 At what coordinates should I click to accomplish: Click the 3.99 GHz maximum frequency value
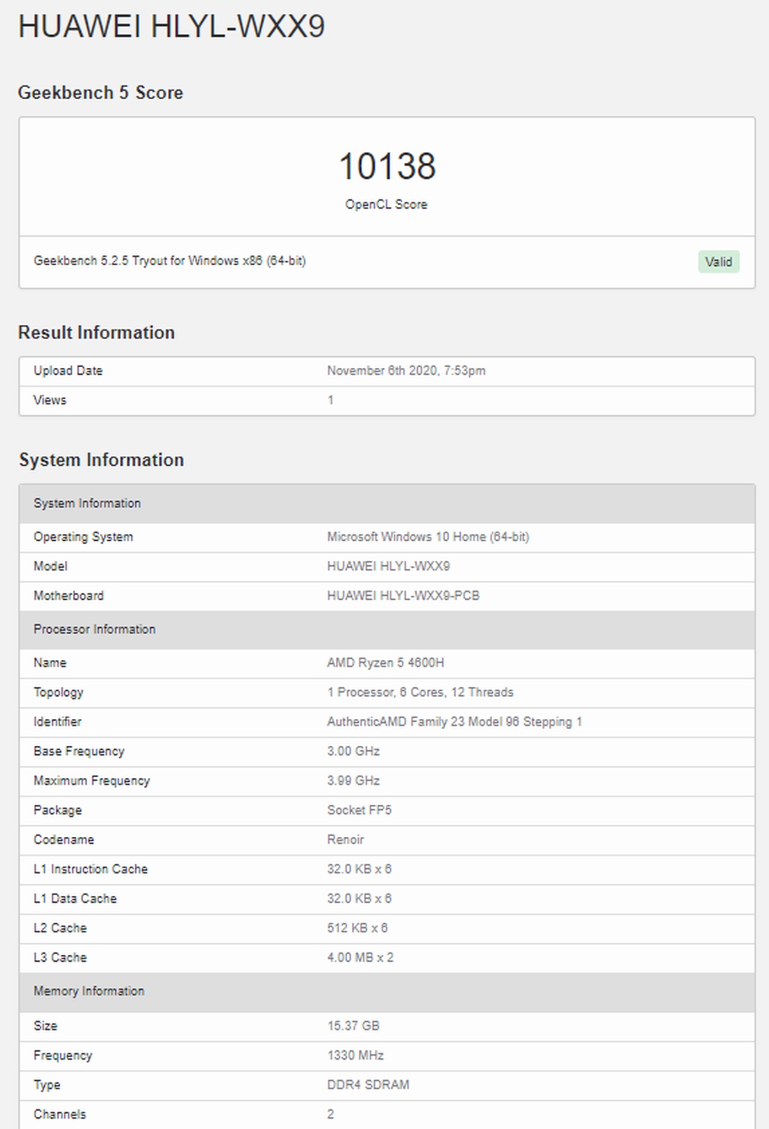(x=353, y=780)
